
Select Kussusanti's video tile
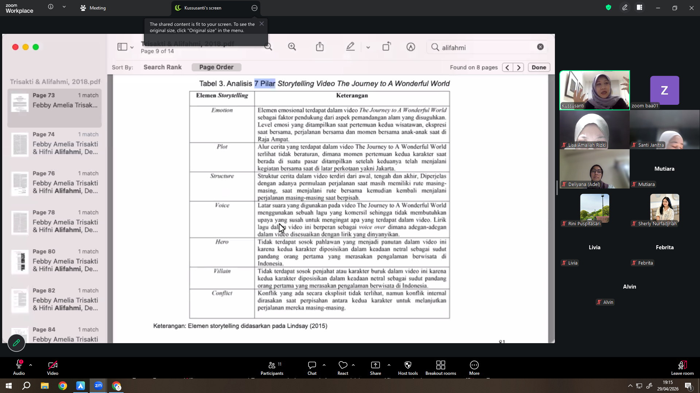(x=595, y=90)
